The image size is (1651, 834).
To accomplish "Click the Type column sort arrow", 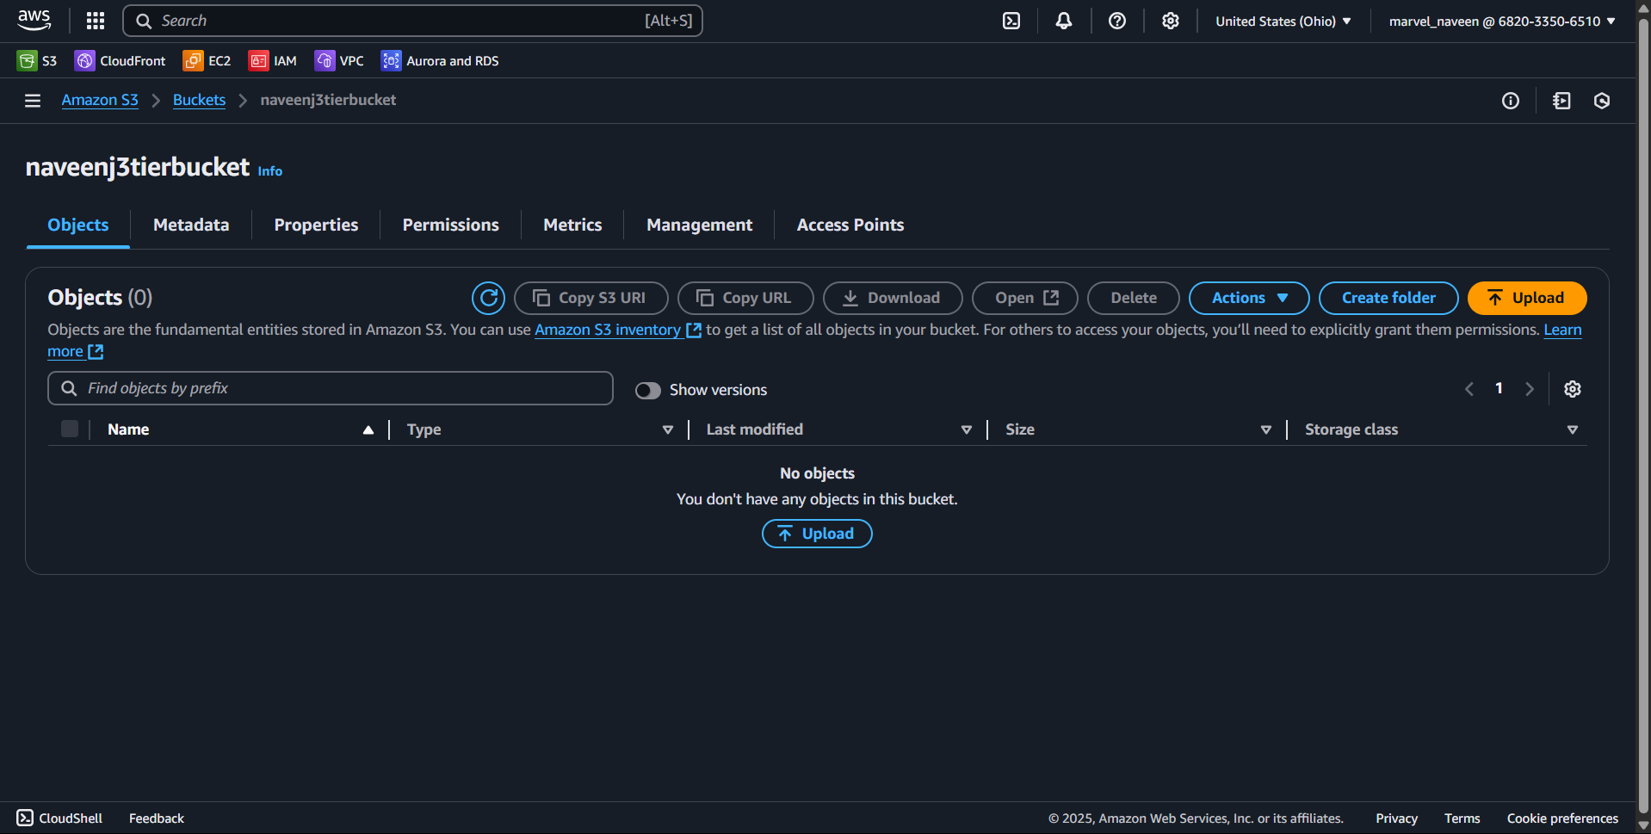I will pos(668,430).
